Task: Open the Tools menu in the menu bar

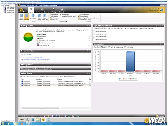Action: point(30,3)
